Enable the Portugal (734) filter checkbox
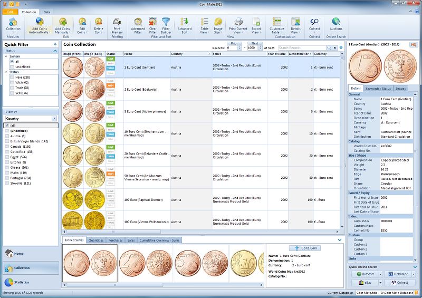 tap(7, 178)
